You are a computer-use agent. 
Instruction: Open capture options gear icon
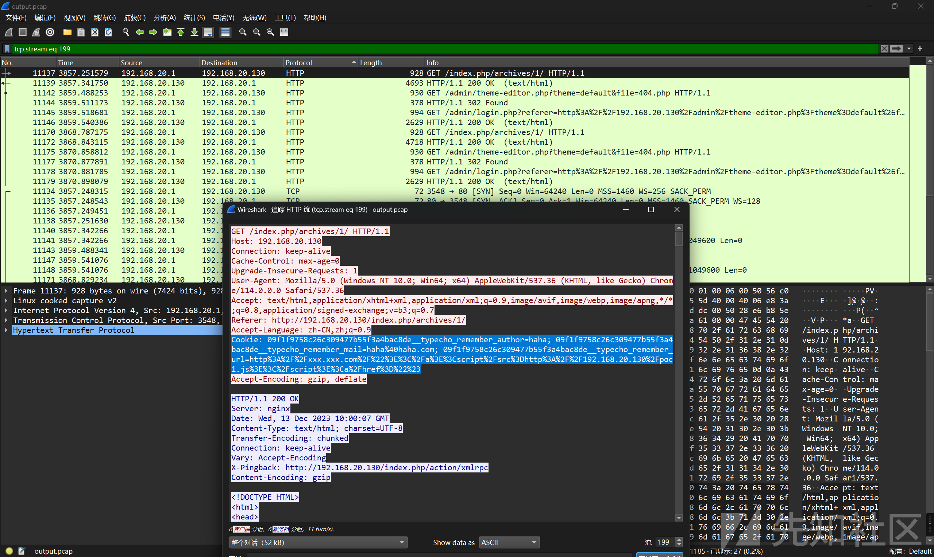50,32
